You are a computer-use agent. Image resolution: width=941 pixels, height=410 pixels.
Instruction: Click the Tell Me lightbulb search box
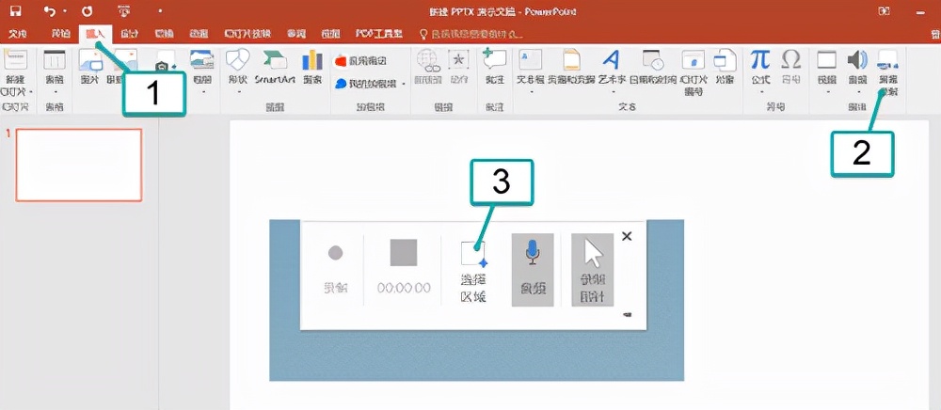(471, 34)
